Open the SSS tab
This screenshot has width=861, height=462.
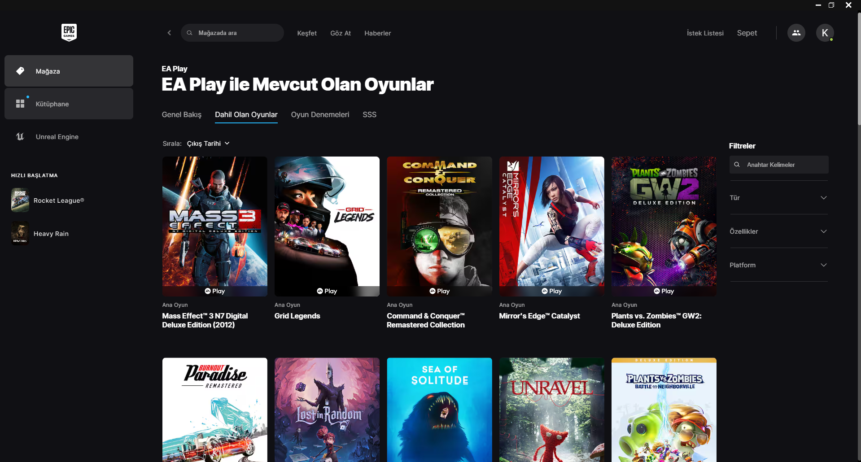370,115
